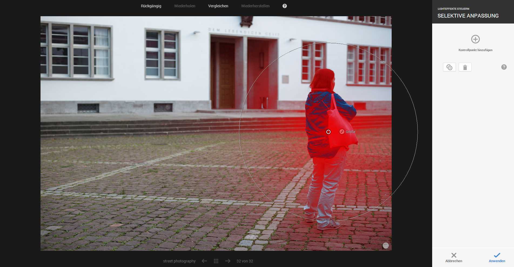The width and height of the screenshot is (514, 267).
Task: Go to the next photo arrow
Action: 228,261
